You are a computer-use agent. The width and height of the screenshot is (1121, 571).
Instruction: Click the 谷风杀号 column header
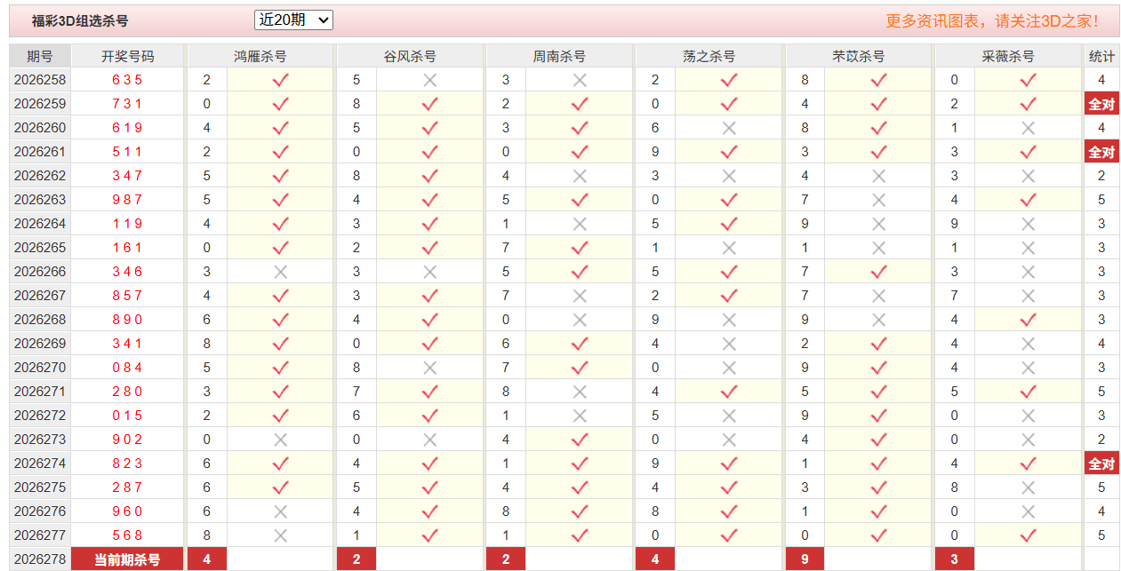pos(410,56)
